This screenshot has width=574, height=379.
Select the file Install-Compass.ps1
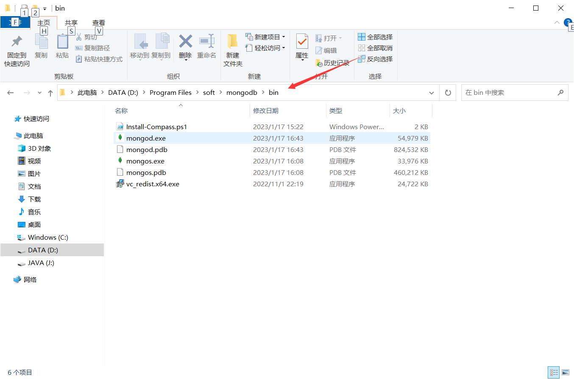(x=271, y=127)
